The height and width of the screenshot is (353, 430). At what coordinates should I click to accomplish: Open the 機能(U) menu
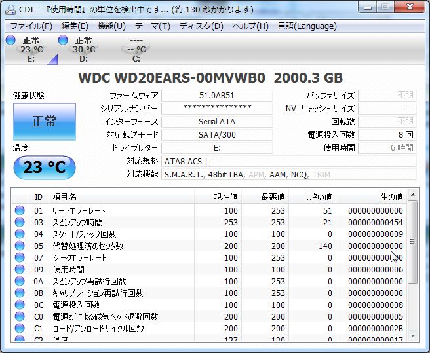[x=111, y=26]
